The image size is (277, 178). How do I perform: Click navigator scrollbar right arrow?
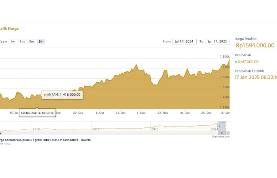pos(228,133)
